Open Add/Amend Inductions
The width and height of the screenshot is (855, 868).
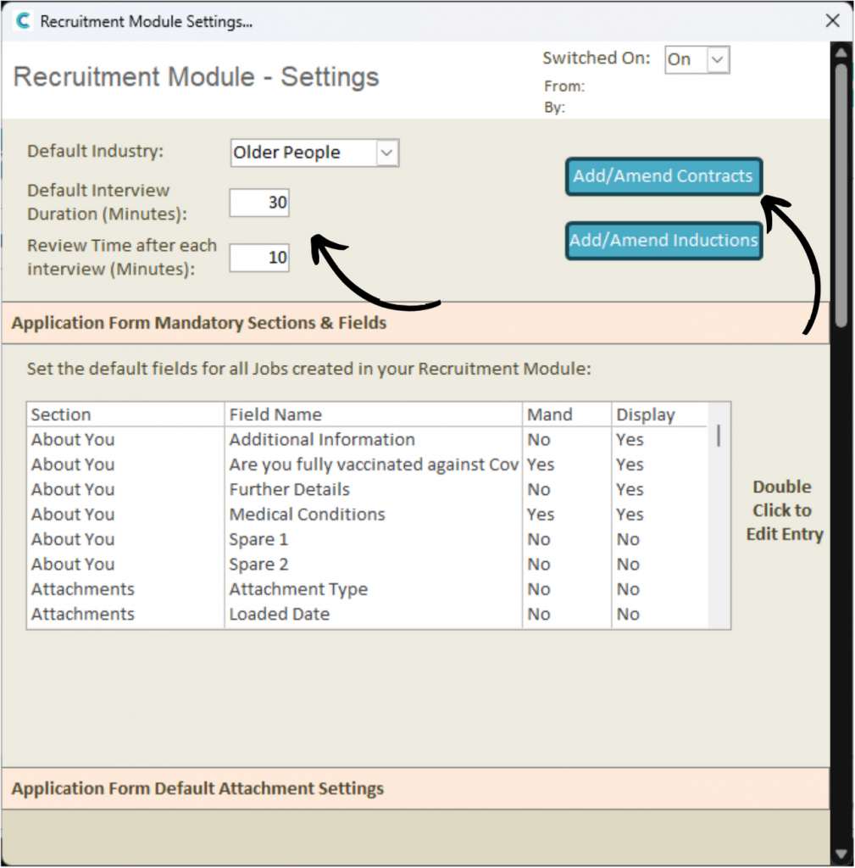(x=663, y=241)
